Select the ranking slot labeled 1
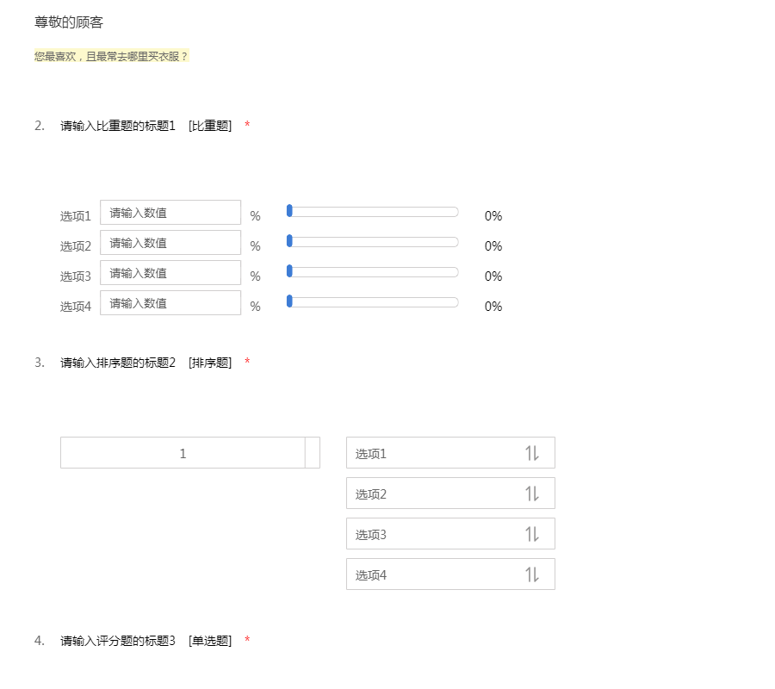775x689 pixels. (x=183, y=453)
